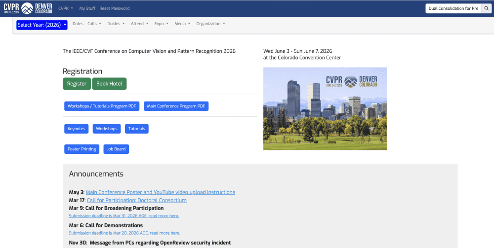
Task: Open Workshops / Tutorials Program PDF
Action: click(x=102, y=106)
